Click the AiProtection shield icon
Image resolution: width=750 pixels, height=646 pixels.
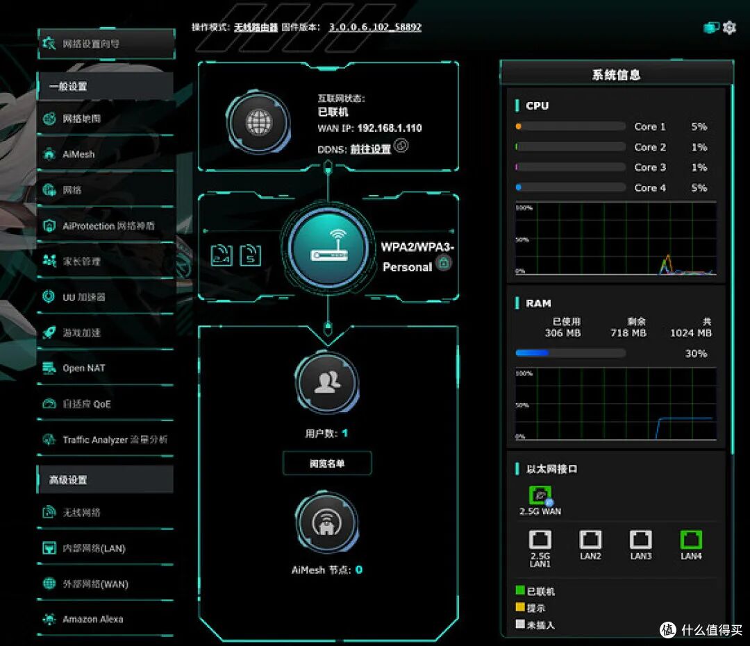tap(49, 226)
